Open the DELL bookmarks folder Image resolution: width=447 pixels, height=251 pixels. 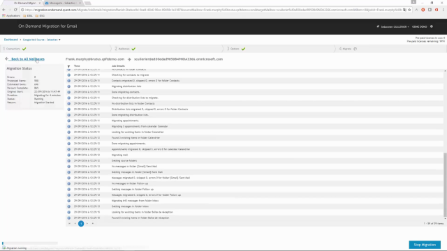point(28,15)
